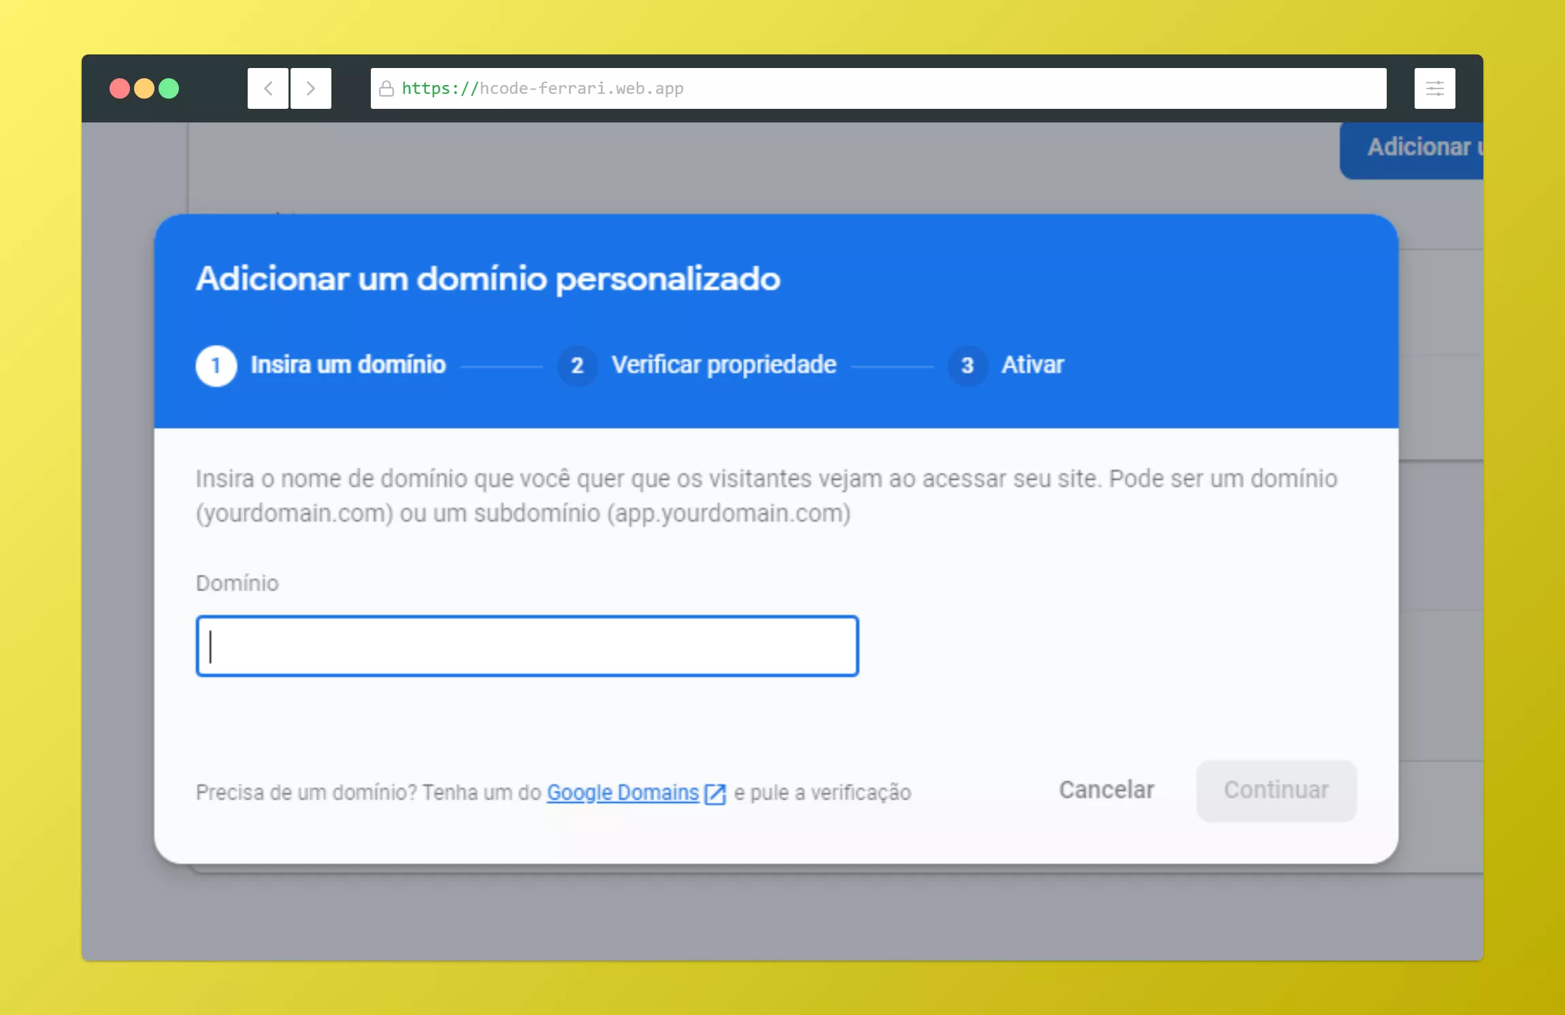The image size is (1565, 1015).
Task: Open the browser settings sliders icon
Action: point(1435,88)
